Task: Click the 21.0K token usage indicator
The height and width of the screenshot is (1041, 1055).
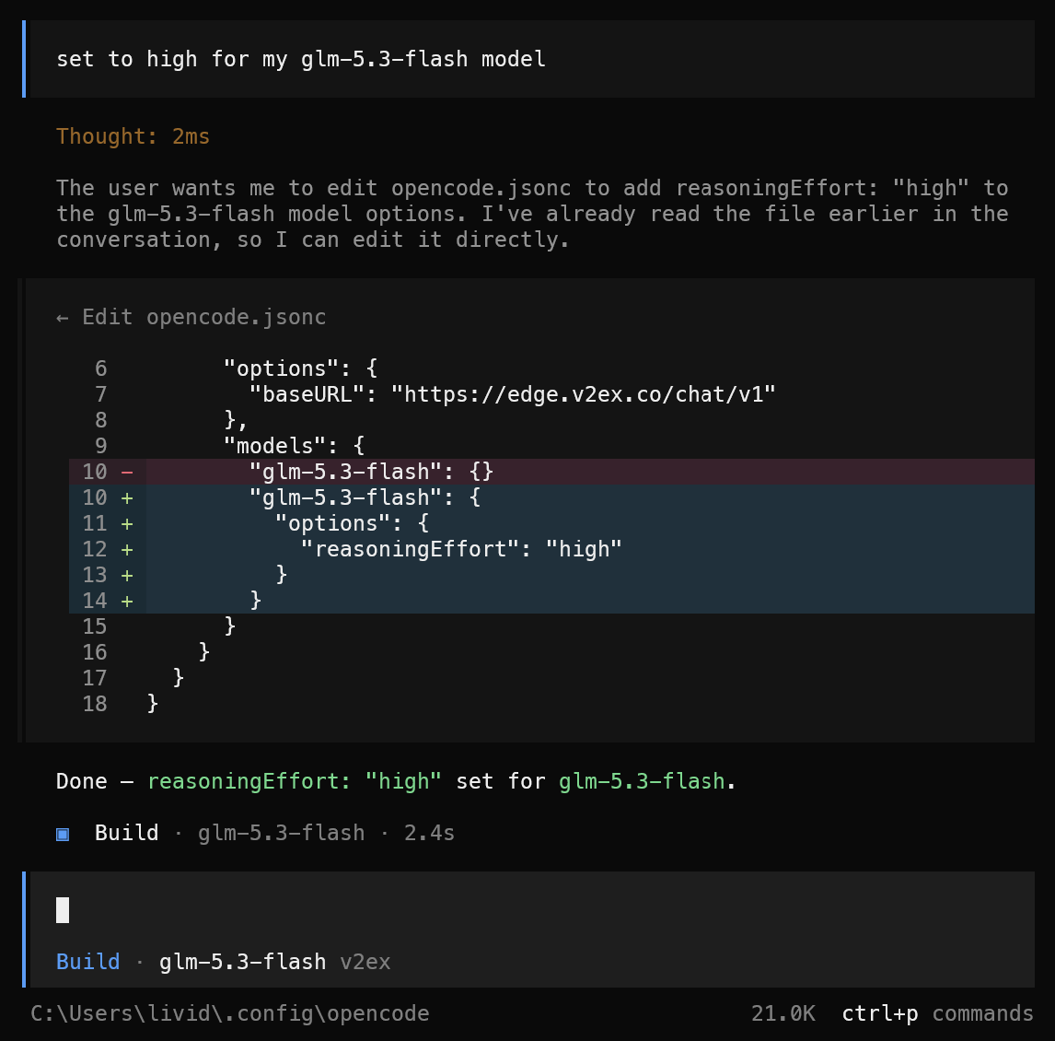Action: point(783,1013)
